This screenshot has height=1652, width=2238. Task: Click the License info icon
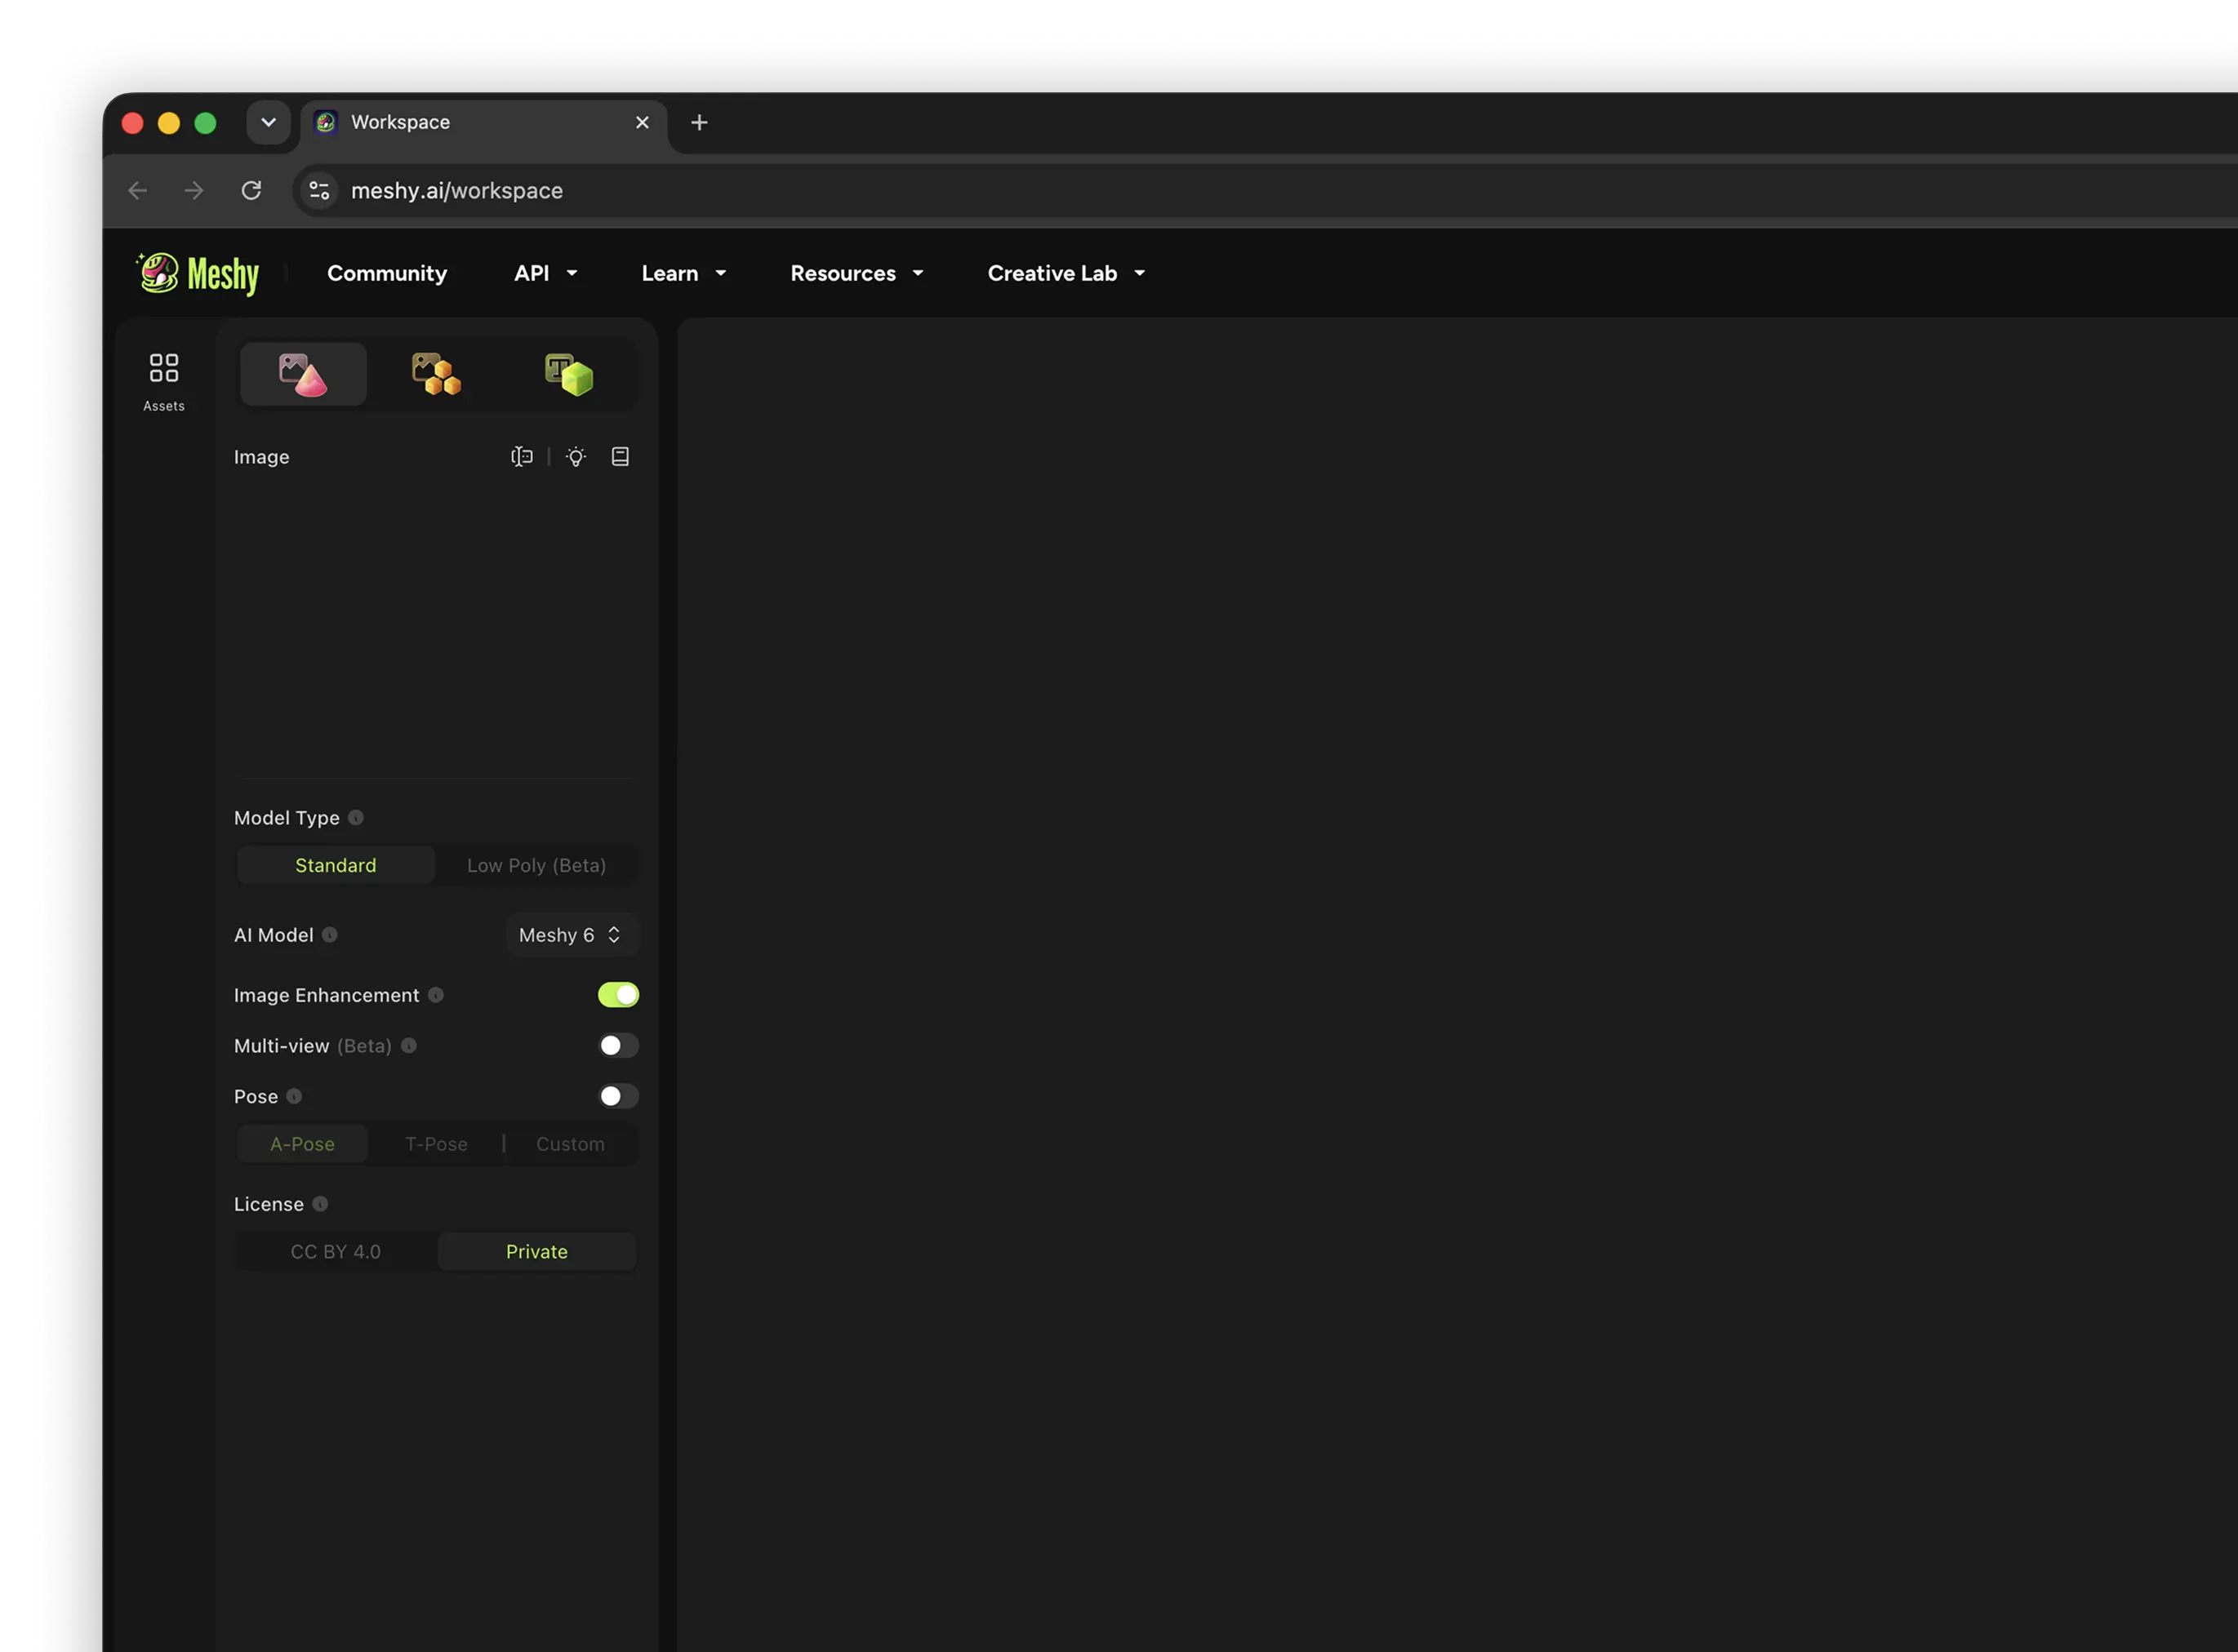click(x=320, y=1205)
